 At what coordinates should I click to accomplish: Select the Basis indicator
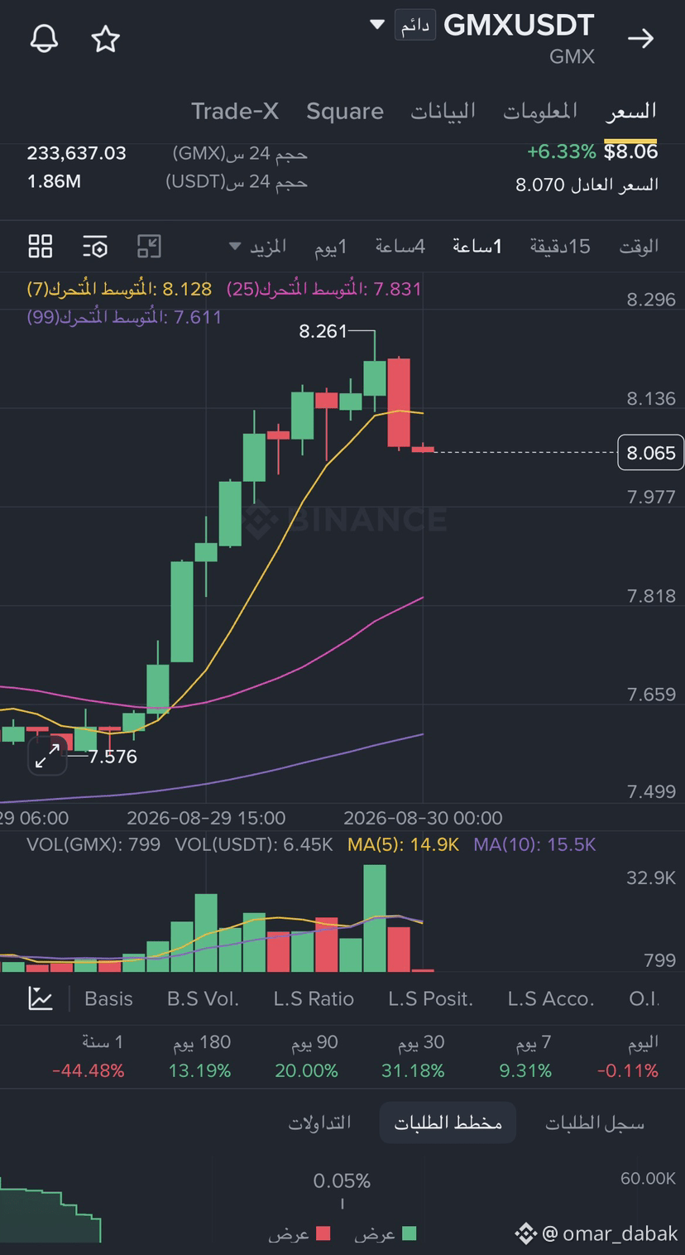pos(108,999)
